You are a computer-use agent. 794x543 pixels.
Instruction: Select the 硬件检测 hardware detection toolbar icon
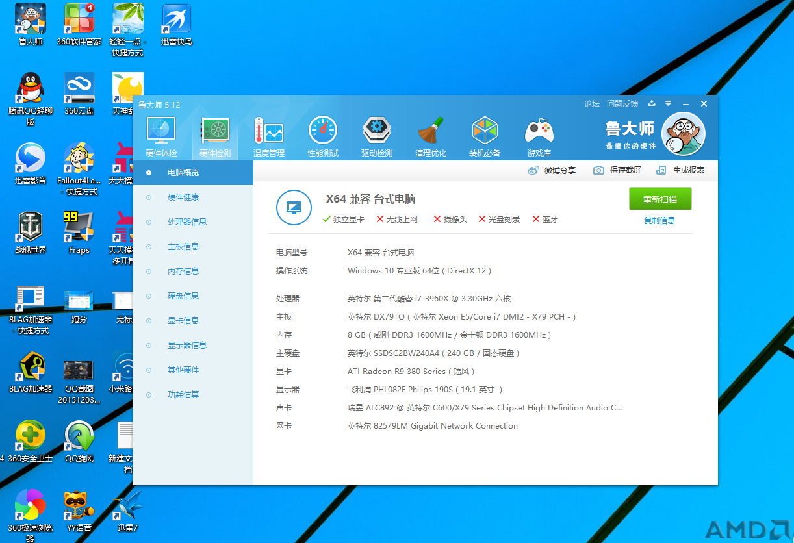pos(215,137)
